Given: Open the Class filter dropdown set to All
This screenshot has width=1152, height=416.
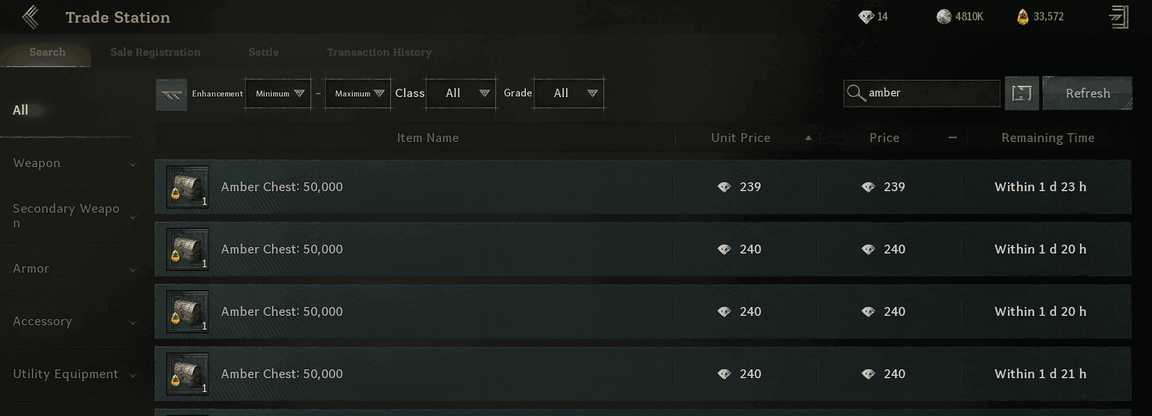Looking at the screenshot, I should tap(460, 93).
